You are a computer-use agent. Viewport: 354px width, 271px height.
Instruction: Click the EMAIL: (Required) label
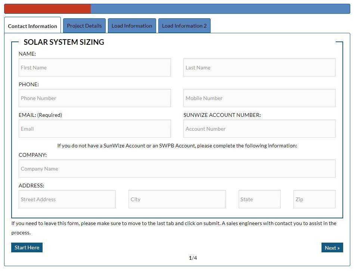[x=40, y=115]
